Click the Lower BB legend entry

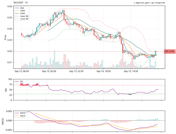point(23,19)
